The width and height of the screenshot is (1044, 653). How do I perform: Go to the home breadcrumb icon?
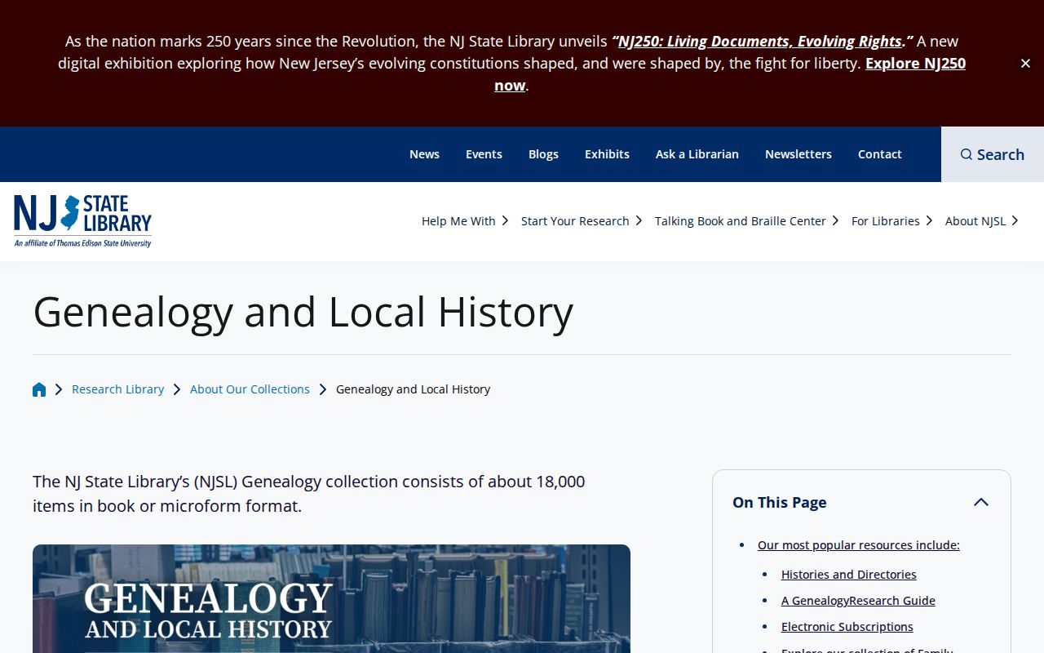39,389
